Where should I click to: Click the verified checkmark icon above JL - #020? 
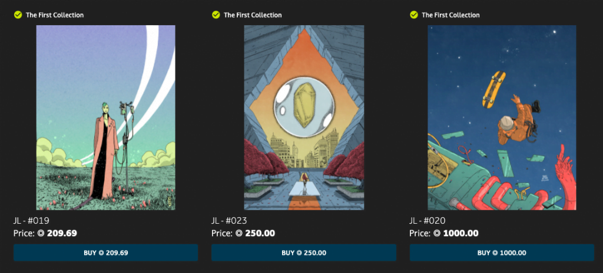[x=414, y=15]
